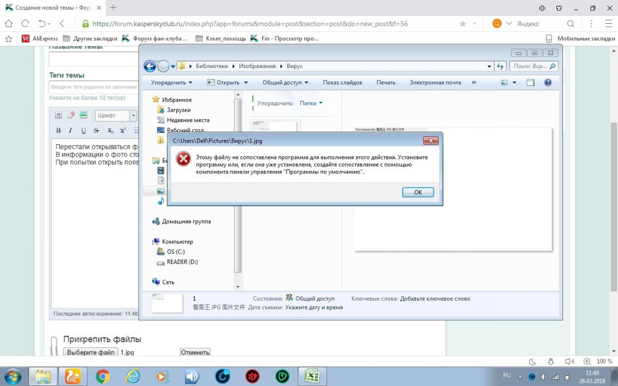This screenshot has width=618, height=386.
Task: Click the eraser remove-format icon in editor
Action: [x=71, y=115]
